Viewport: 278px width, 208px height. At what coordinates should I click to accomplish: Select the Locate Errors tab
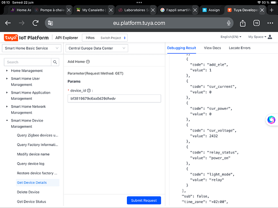(x=240, y=48)
